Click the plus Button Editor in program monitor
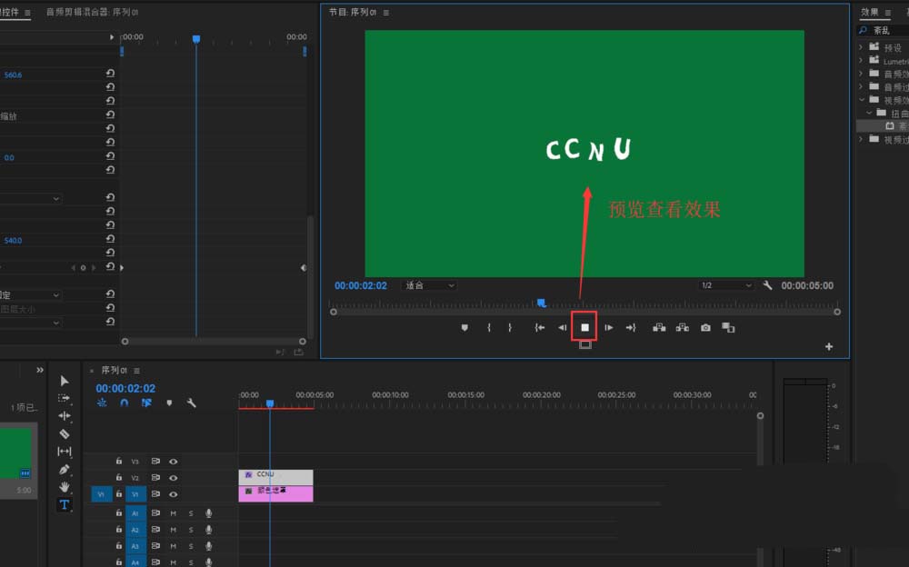Screen dimensions: 909x567 pos(828,346)
